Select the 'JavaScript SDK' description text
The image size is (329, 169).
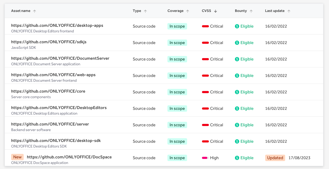pos(24,47)
